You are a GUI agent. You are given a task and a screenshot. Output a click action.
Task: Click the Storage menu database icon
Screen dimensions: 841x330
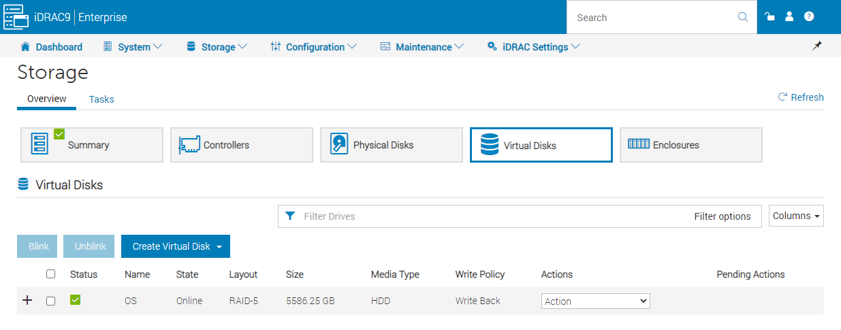191,46
